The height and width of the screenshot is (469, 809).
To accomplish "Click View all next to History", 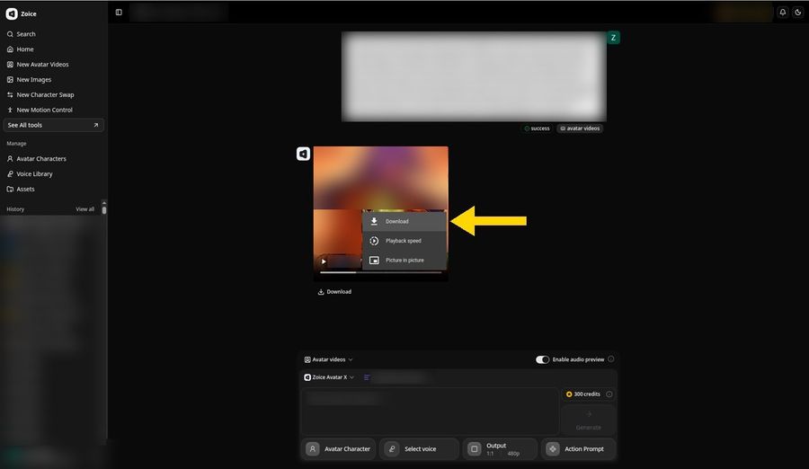I will [x=85, y=209].
